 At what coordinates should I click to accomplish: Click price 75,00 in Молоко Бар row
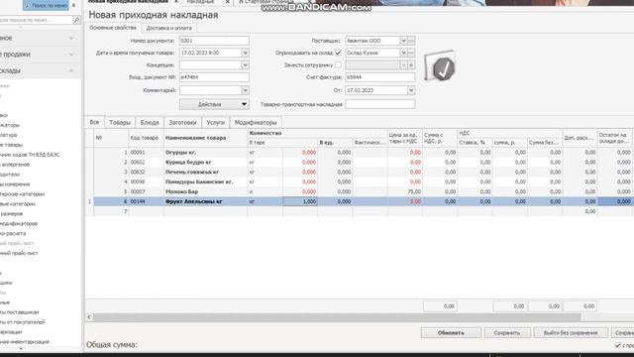[x=405, y=191]
